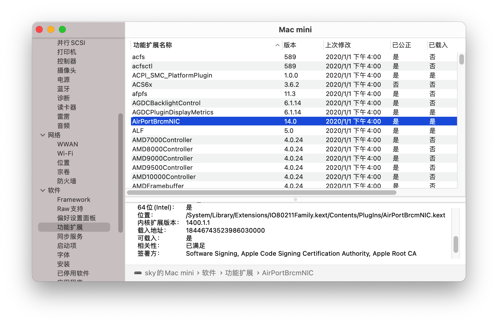The height and width of the screenshot is (324, 498).
Task: Select 电源 in sidebar
Action: [x=63, y=80]
